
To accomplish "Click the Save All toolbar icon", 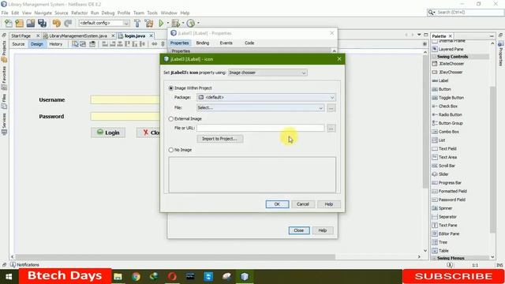I will (x=42, y=23).
